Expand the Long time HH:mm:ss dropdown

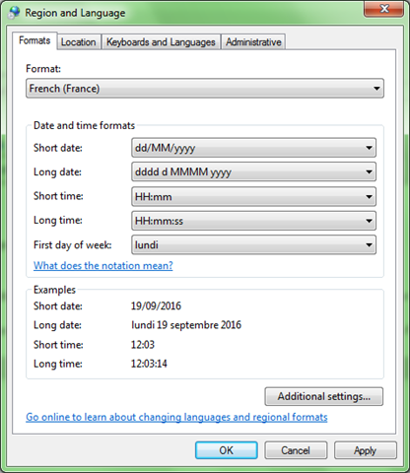[x=253, y=221]
